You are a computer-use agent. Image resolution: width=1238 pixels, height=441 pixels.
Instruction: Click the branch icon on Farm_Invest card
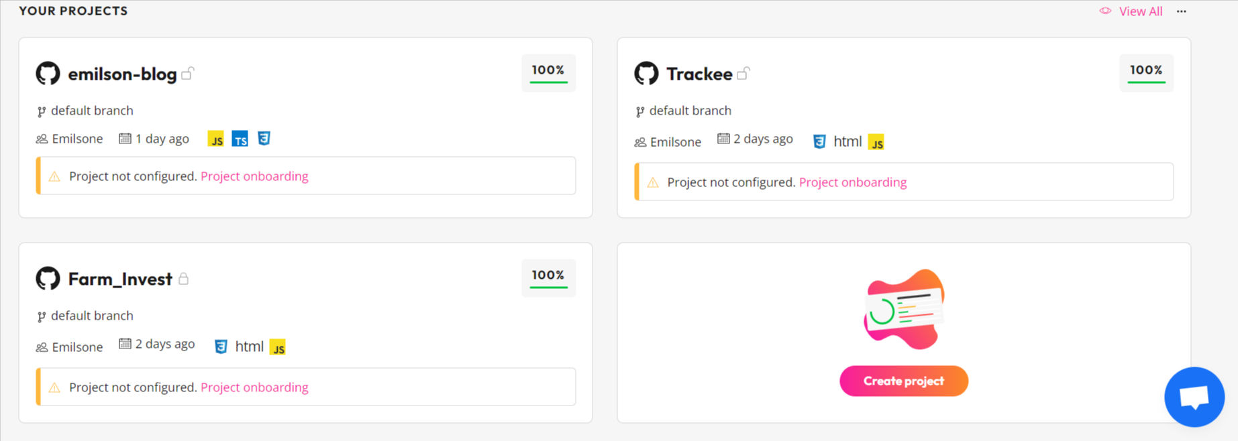point(41,315)
